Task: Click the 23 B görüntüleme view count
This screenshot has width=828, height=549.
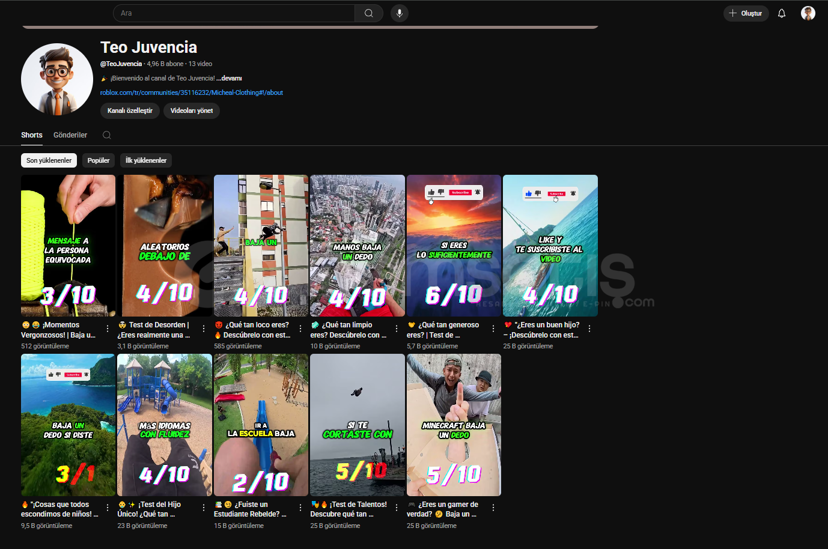Action: [x=142, y=526]
